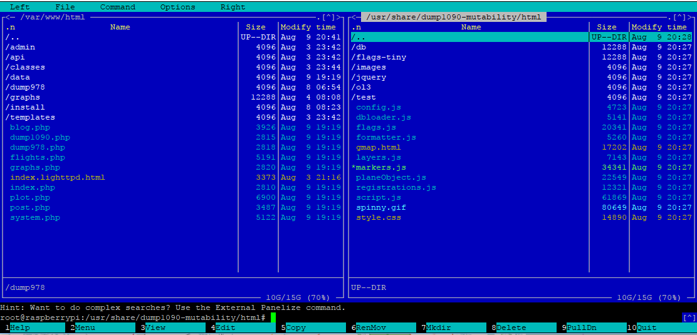Select file gmap.html
Image resolution: width=697 pixels, height=335 pixels.
click(521, 148)
